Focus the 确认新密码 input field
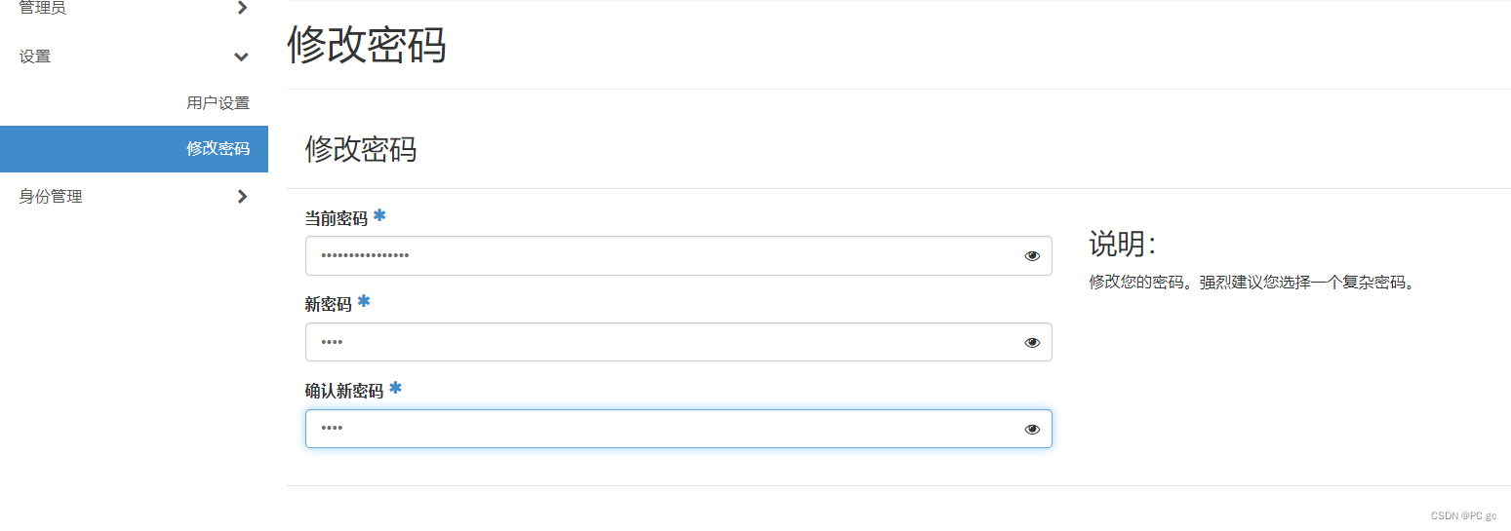Image resolution: width=1511 pixels, height=531 pixels. pos(678,430)
